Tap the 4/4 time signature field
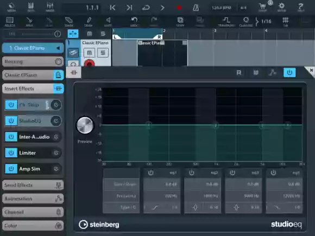Image resolution: width=315 pixels, height=236 pixels. click(x=243, y=8)
